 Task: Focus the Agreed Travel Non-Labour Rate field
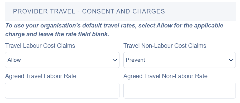tap(180, 91)
